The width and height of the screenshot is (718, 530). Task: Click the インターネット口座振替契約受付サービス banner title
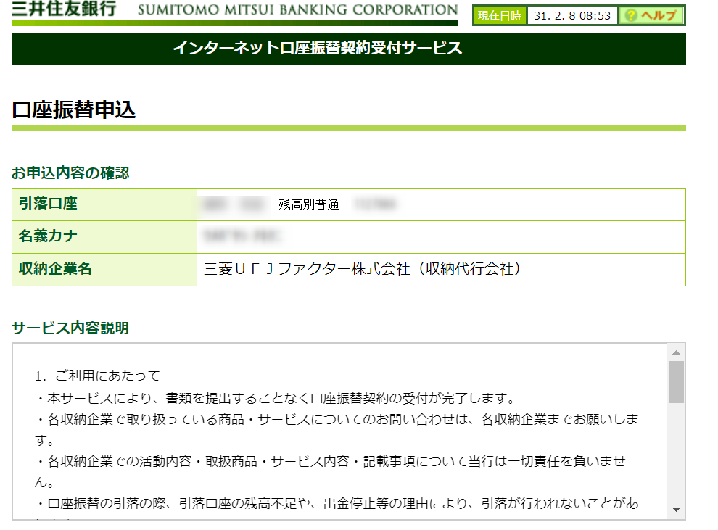(318, 48)
